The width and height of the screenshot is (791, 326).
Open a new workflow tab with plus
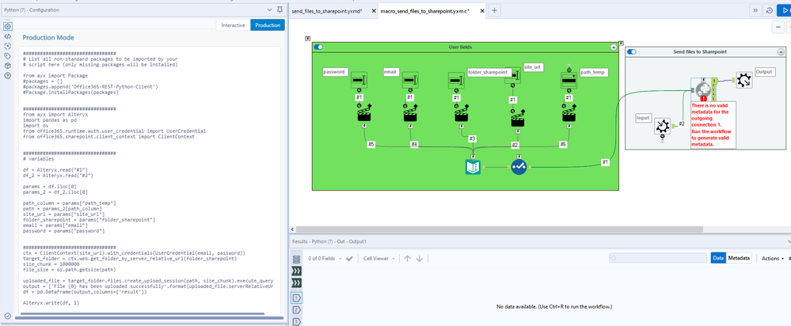[x=494, y=10]
